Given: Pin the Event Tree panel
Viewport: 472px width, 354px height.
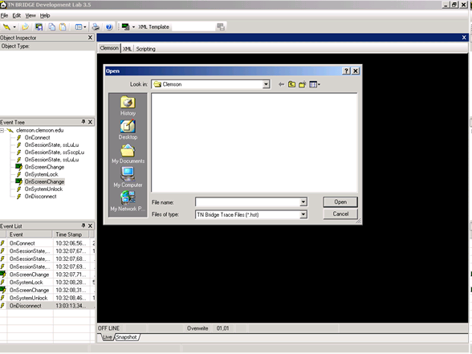Looking at the screenshot, I should pyautogui.click(x=83, y=122).
